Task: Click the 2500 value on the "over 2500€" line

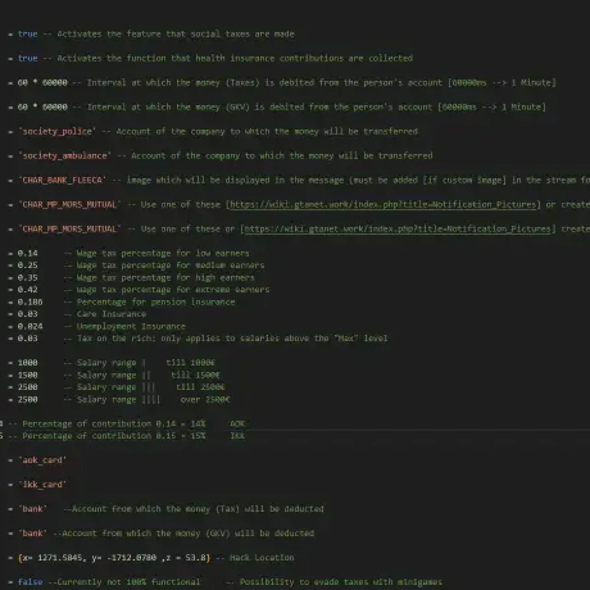Action: pyautogui.click(x=28, y=399)
